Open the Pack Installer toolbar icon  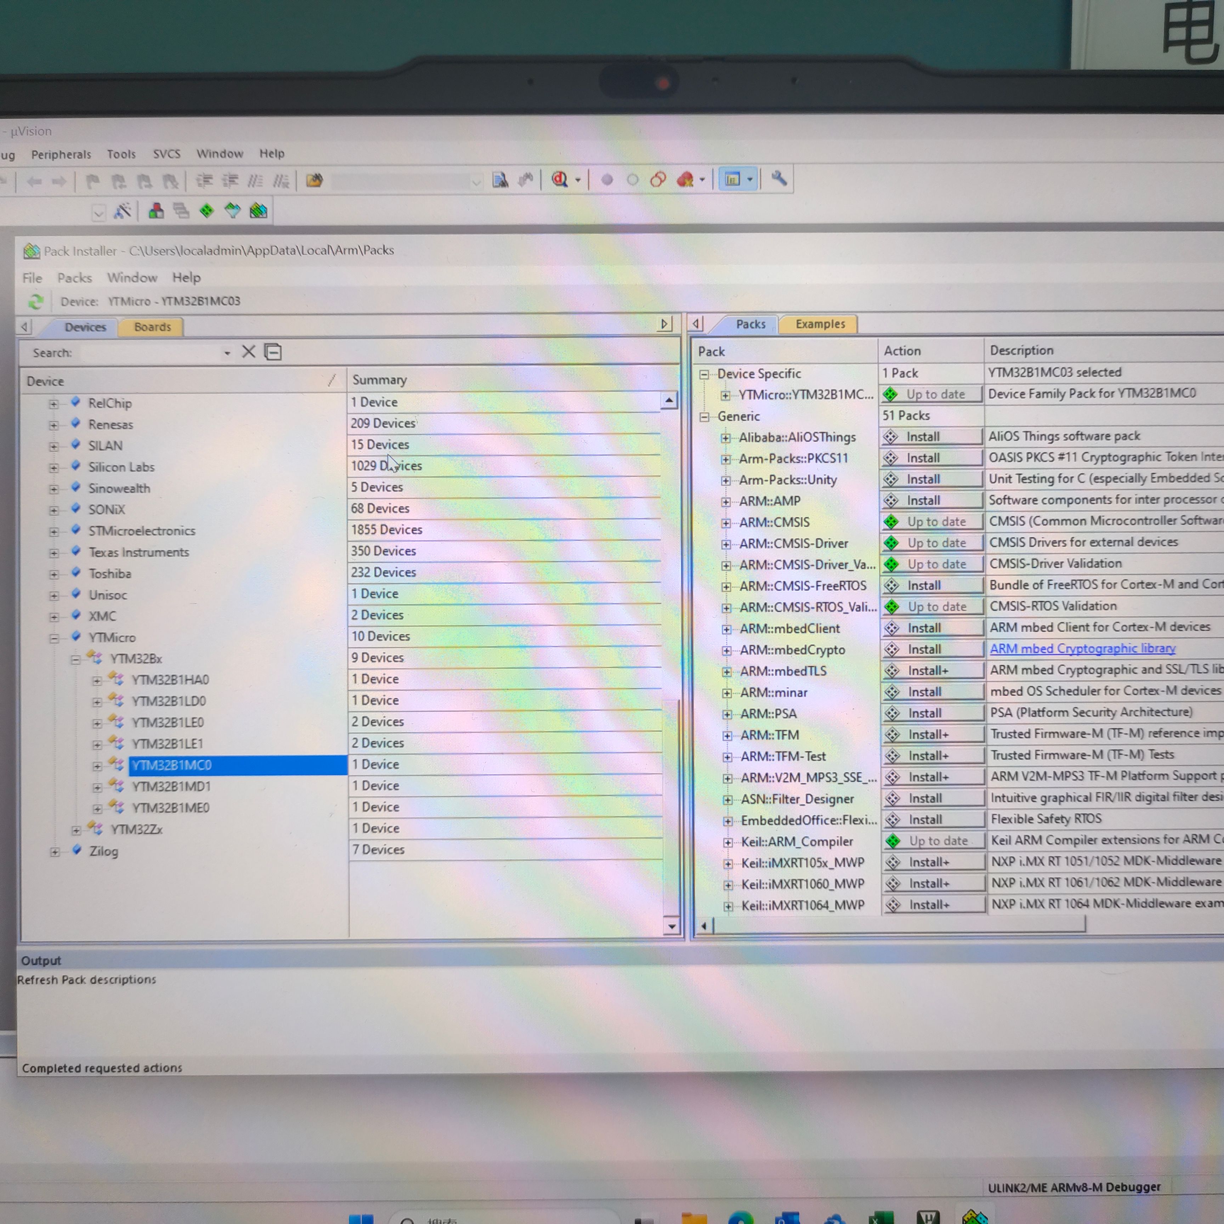[259, 211]
